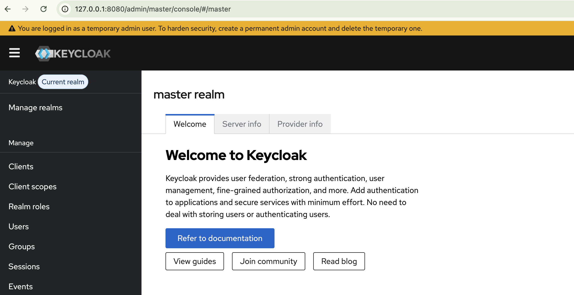Reload the page with refresh icon
This screenshot has height=295, width=574.
coord(43,9)
